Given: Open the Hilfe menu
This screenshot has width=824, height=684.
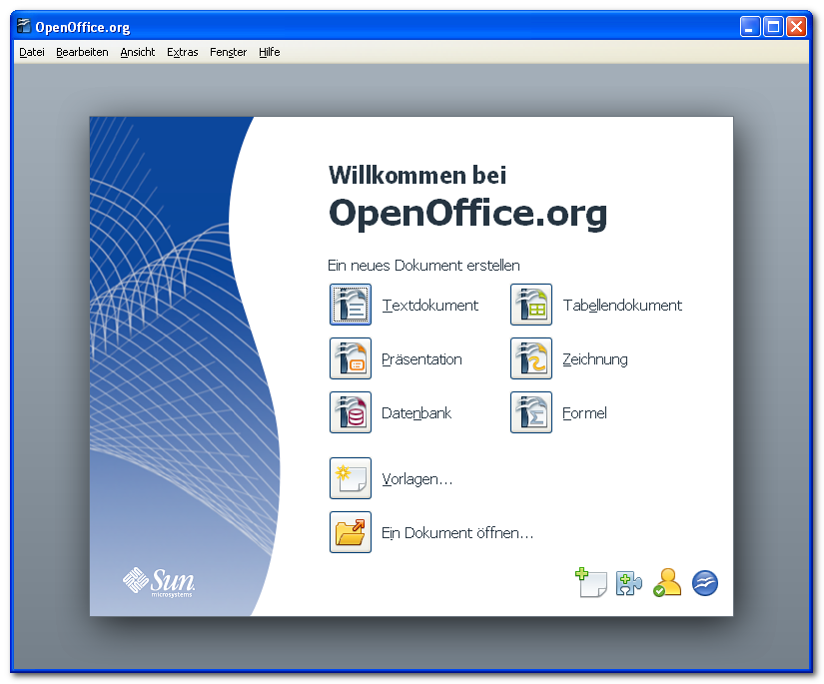Looking at the screenshot, I should pos(269,52).
